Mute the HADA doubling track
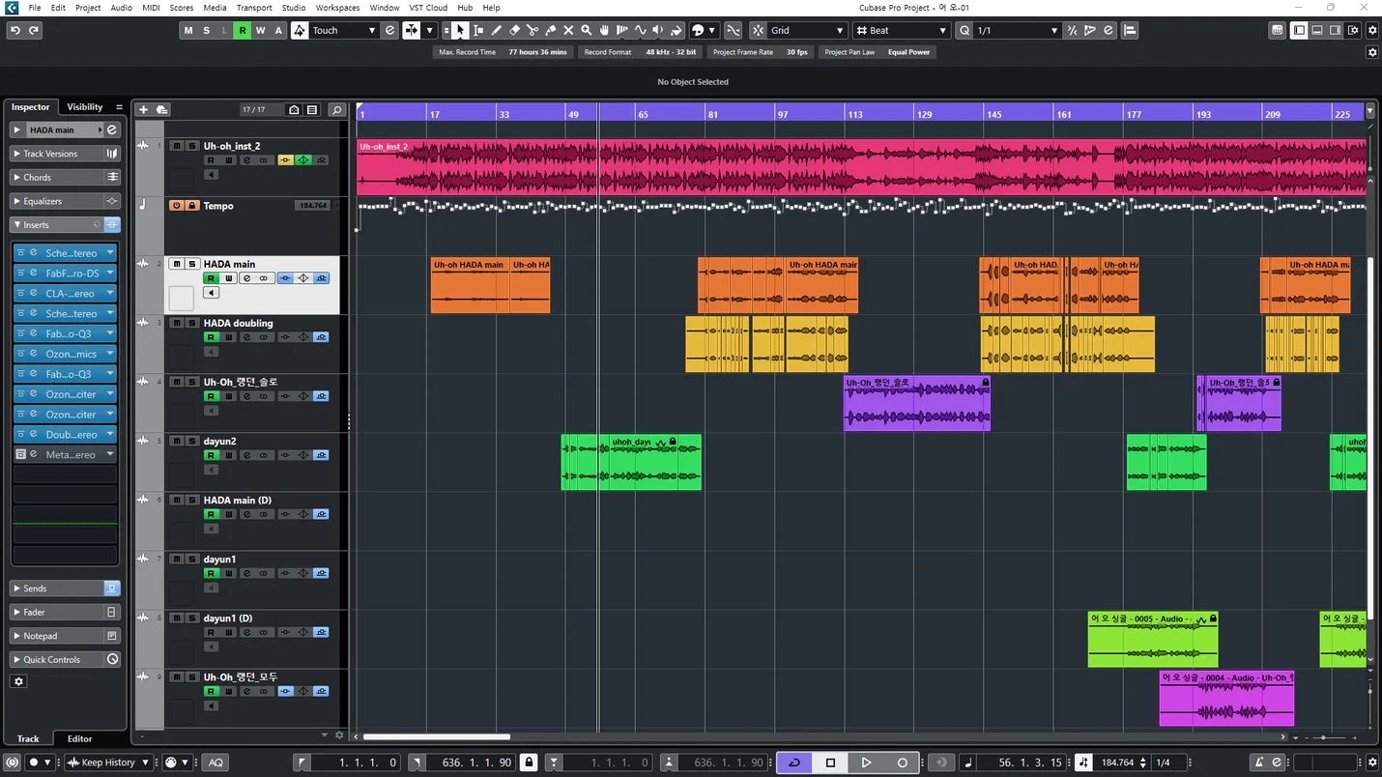The height and width of the screenshot is (777, 1382). click(x=177, y=323)
